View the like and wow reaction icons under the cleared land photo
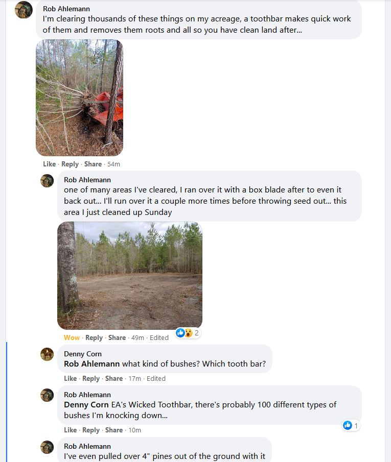Viewport: 391px width, 462px height. coord(184,333)
